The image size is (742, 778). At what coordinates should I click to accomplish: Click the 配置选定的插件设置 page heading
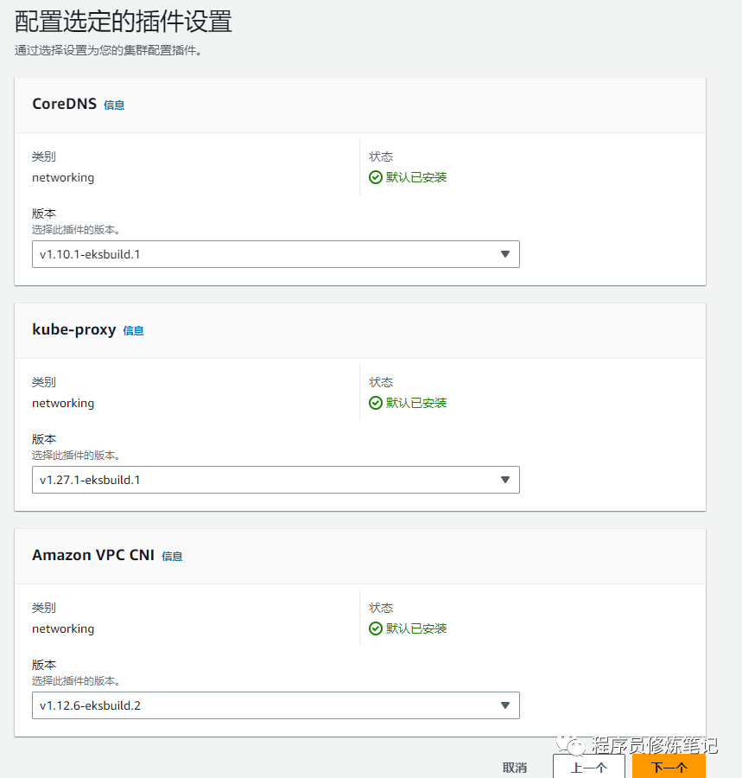(124, 22)
